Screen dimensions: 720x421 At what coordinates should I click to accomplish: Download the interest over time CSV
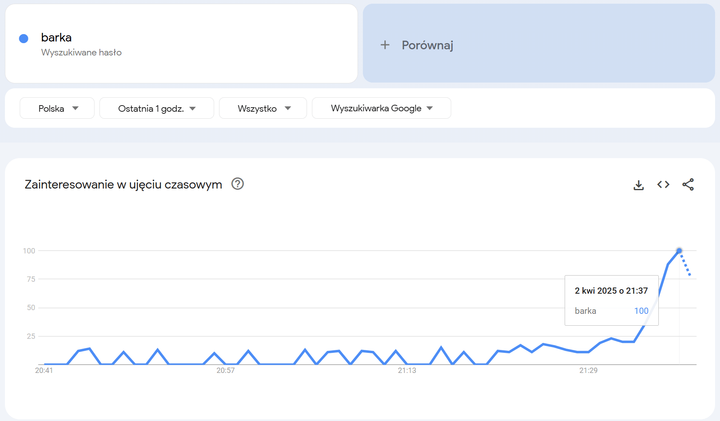[x=639, y=185]
